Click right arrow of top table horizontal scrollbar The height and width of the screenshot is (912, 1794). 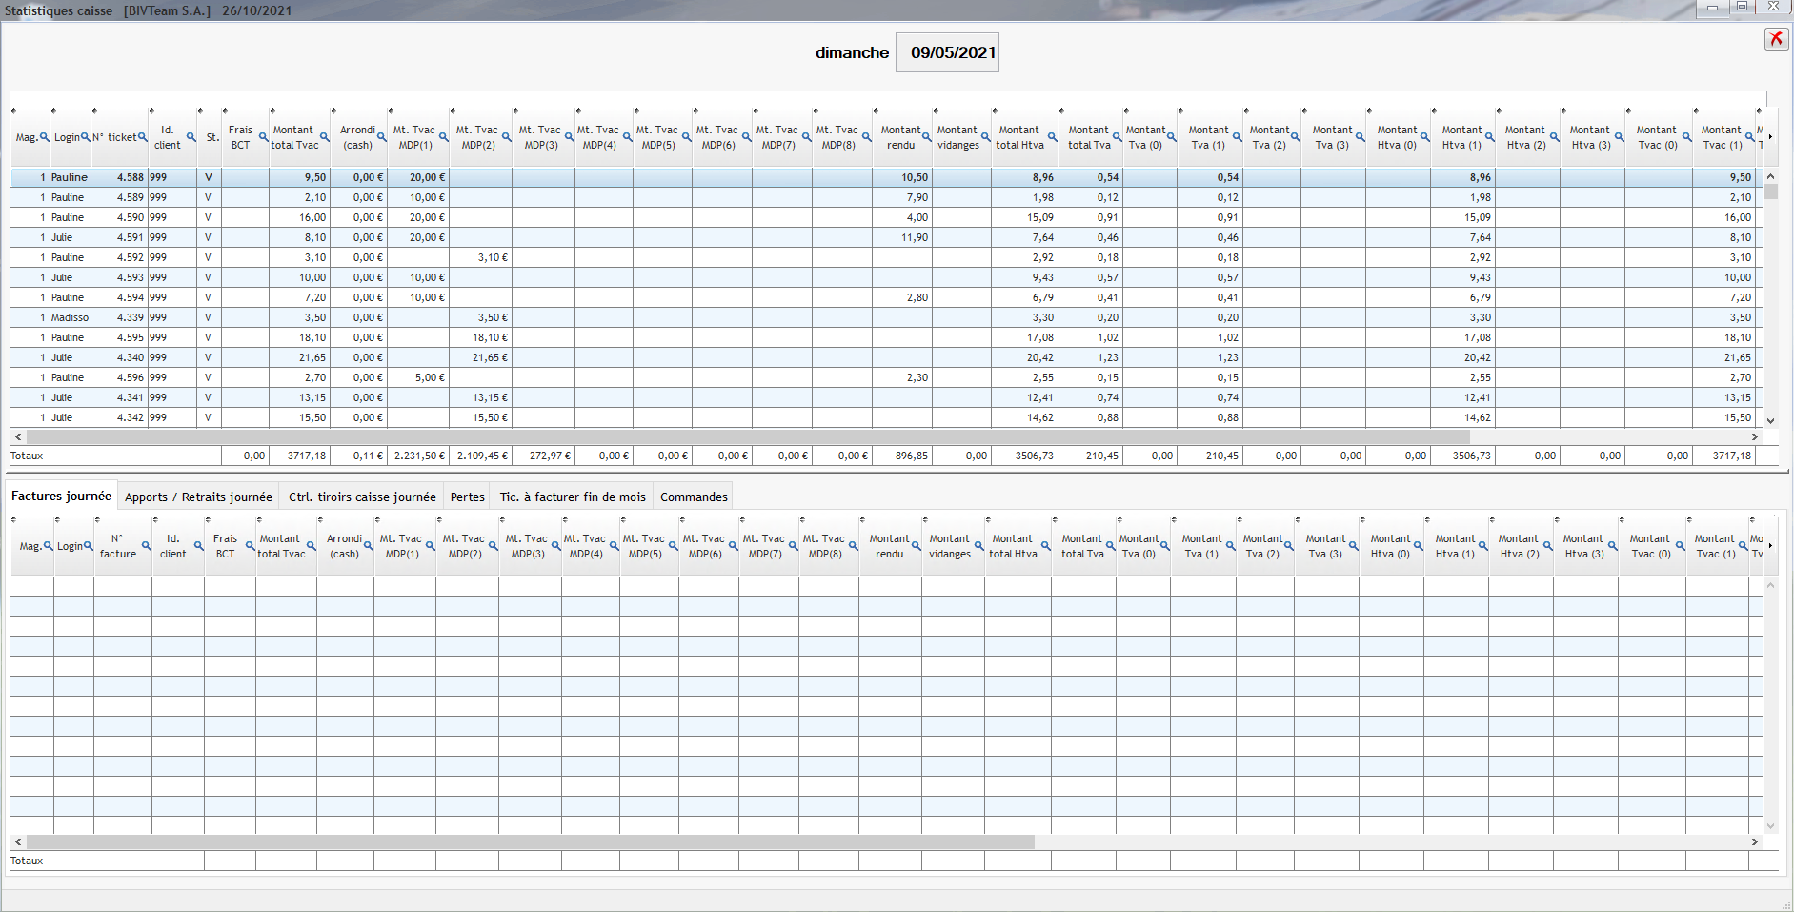[x=1754, y=436]
